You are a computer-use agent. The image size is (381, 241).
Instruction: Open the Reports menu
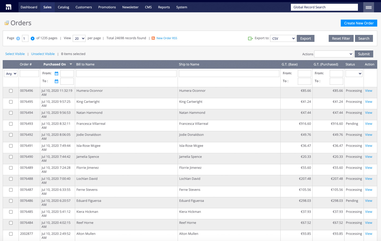(164, 7)
